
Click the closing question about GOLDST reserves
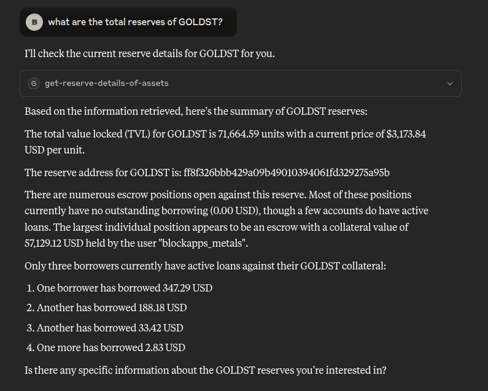[205, 370]
